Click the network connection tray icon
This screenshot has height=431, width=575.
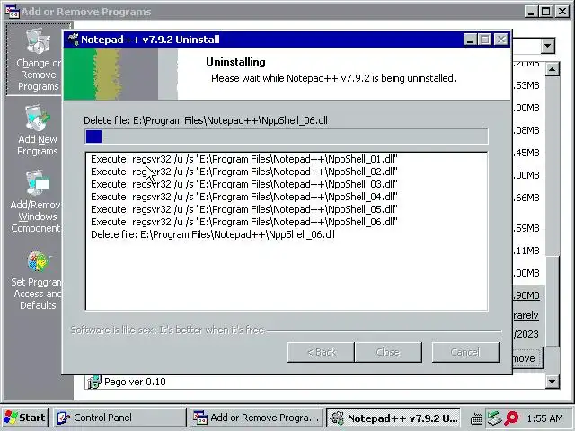click(494, 418)
